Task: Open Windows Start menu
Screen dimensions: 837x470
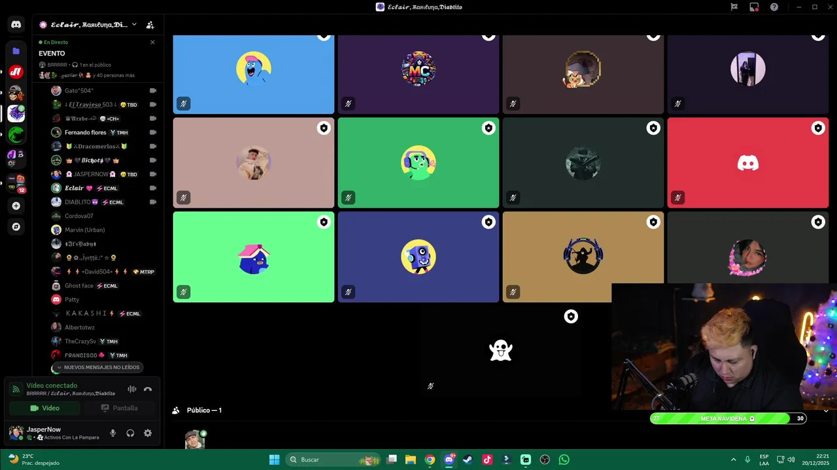Action: pyautogui.click(x=275, y=460)
